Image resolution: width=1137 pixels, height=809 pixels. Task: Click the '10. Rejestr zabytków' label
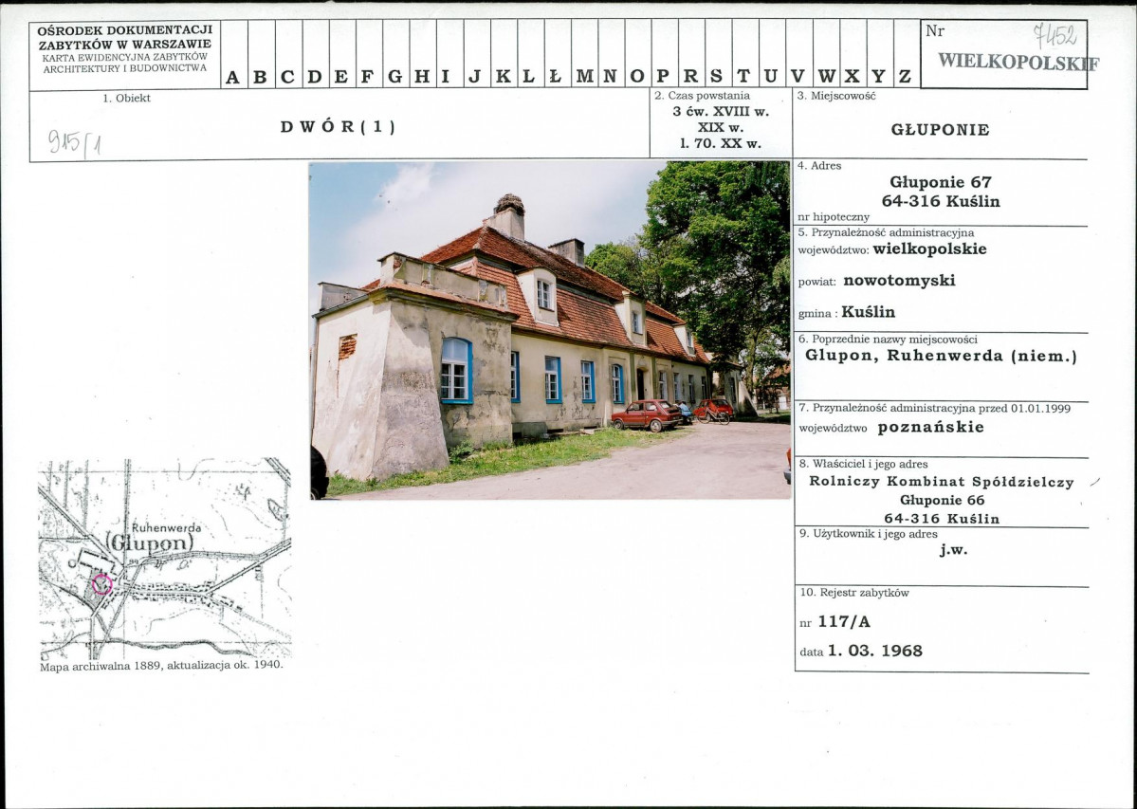(x=854, y=592)
